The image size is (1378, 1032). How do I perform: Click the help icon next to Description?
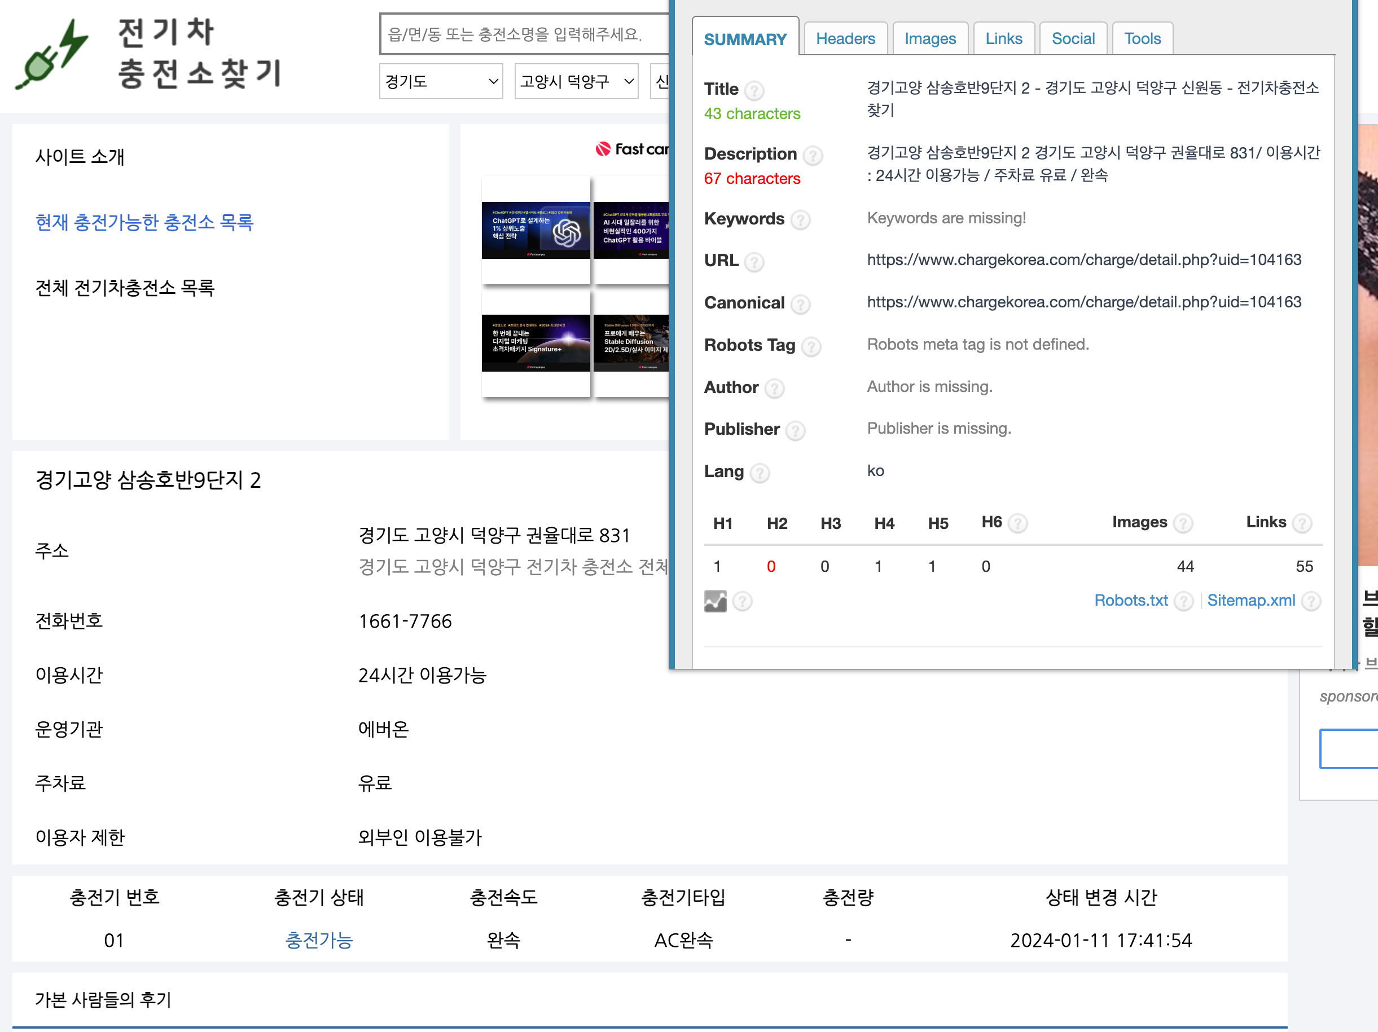[x=813, y=155]
